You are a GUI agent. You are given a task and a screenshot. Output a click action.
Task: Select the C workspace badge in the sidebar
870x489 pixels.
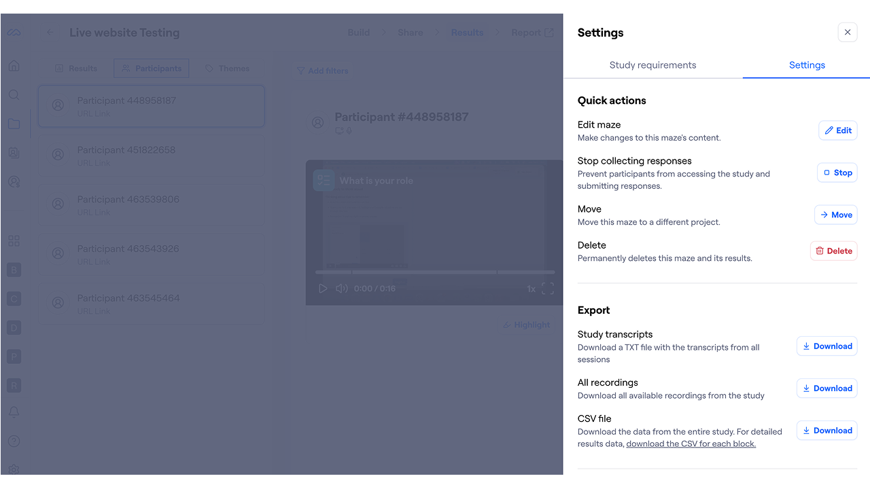(14, 299)
